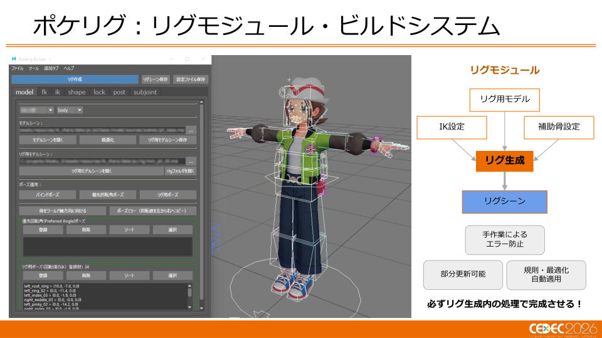602x338 pixels.
Task: Click the 規則・最適化自動適用 box
Action: [546, 275]
